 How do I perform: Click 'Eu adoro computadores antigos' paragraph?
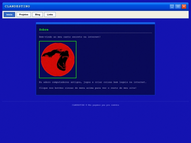tap(93, 82)
